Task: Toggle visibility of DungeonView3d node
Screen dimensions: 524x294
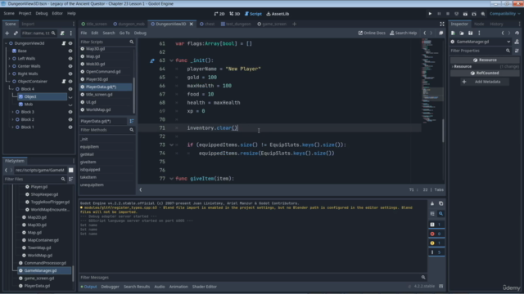Action: (x=70, y=43)
